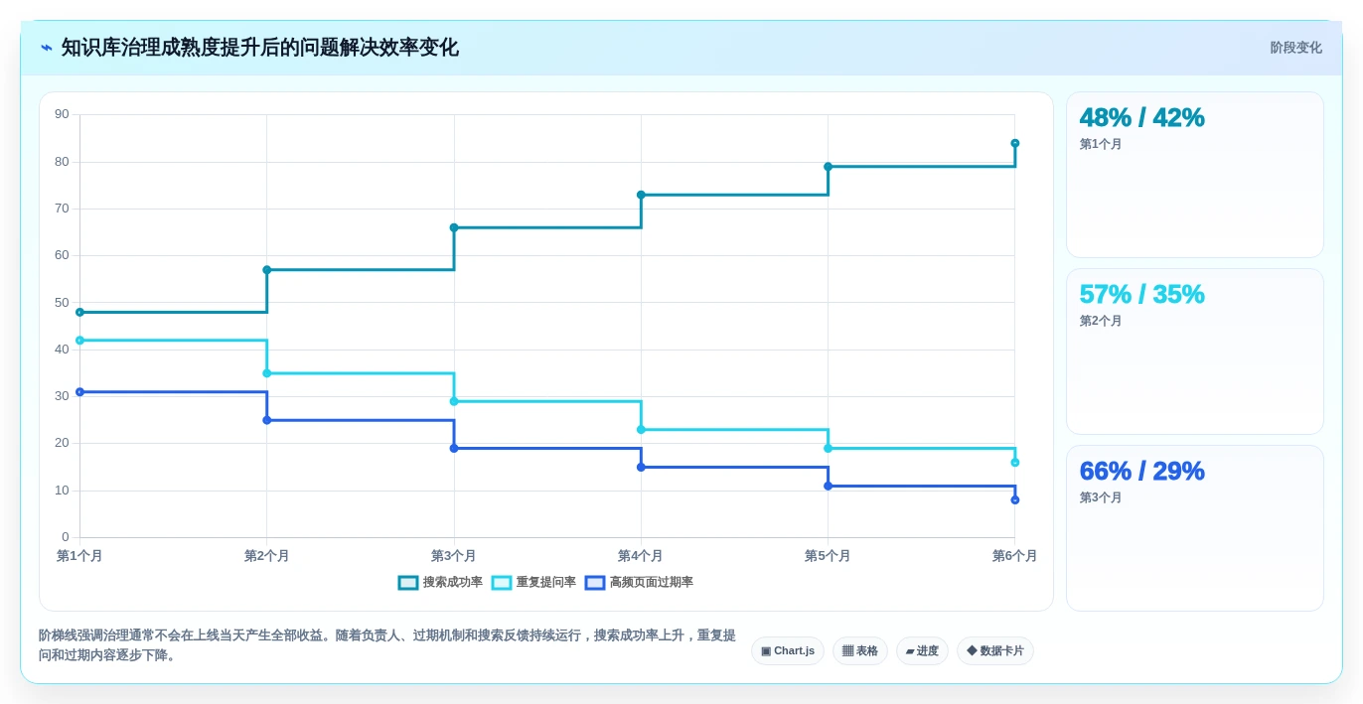Screen dimensions: 1363x704
Task: Click the 第4个月 x-axis label
Action: 641,556
